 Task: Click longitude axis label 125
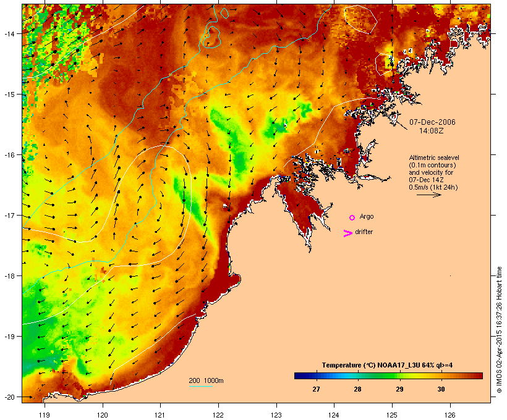click(x=392, y=415)
